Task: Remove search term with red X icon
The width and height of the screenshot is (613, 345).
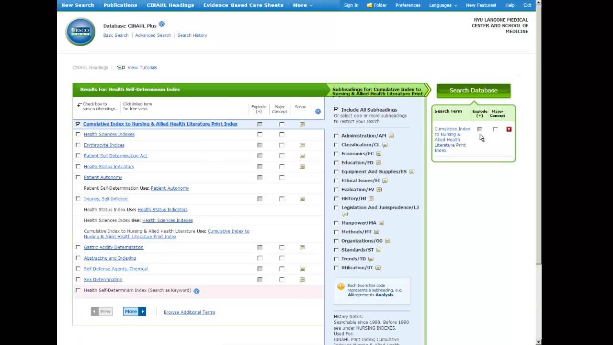Action: [509, 129]
